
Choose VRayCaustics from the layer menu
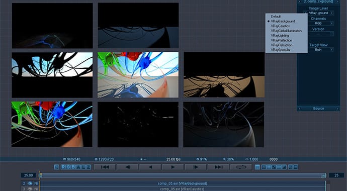point(280,26)
